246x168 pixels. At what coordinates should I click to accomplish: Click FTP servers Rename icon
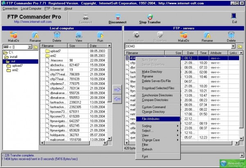tap(207, 35)
